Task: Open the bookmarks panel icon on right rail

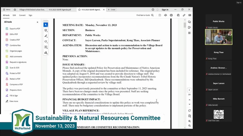Action: pyautogui.click(x=189, y=28)
